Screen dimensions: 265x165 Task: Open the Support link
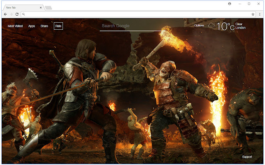click(247, 157)
